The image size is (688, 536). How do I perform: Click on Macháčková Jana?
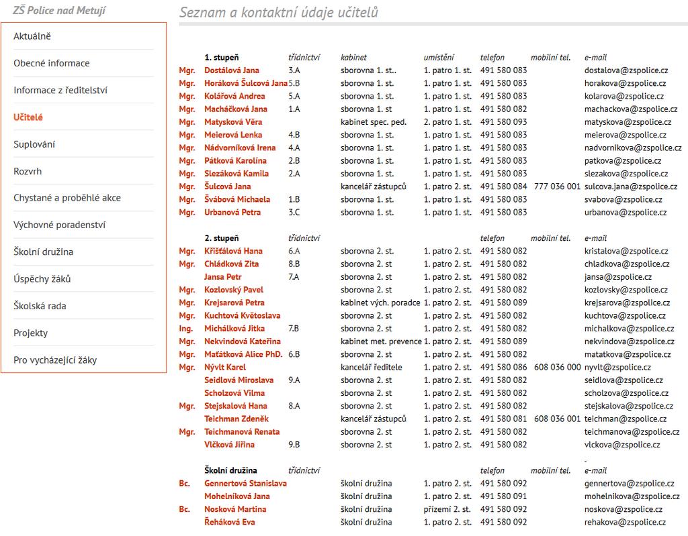point(236,109)
